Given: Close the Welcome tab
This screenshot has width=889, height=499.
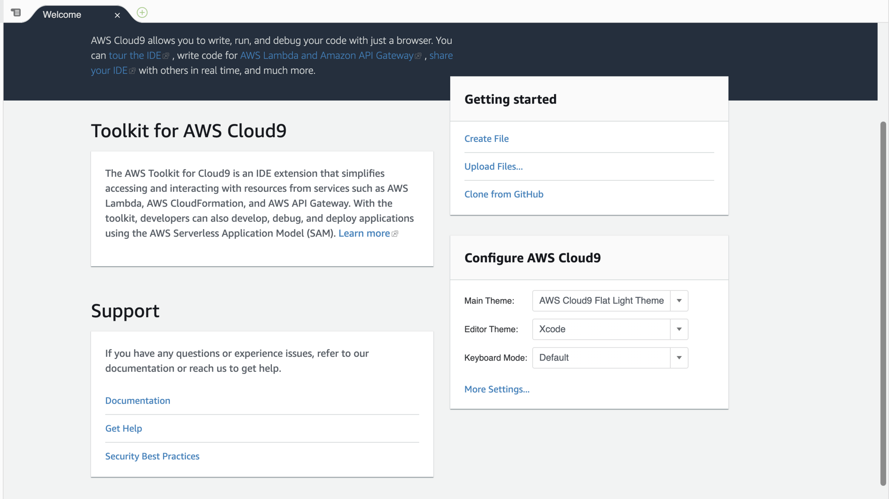Looking at the screenshot, I should coord(117,15).
